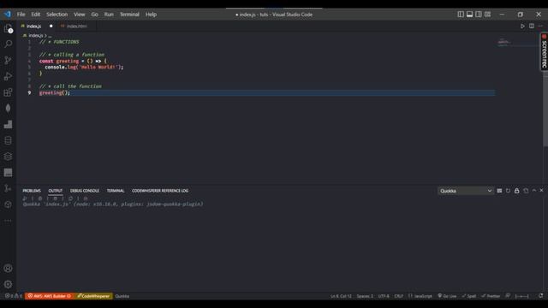Click index.js in the breadcrumb path

(36, 36)
